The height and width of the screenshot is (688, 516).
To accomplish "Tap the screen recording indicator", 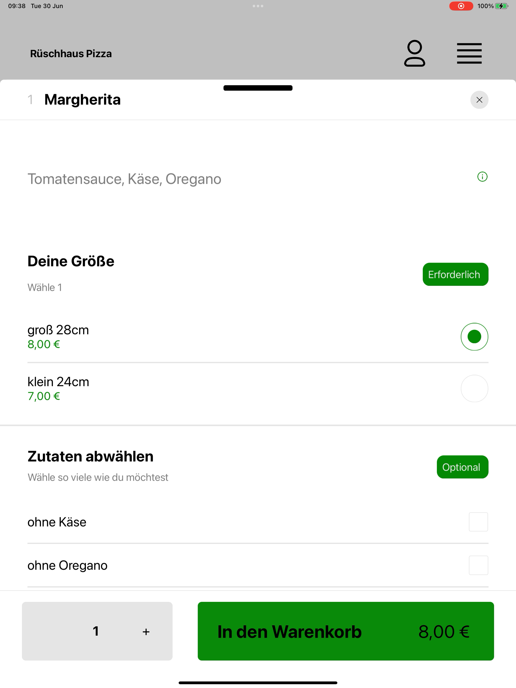I will pos(461,6).
